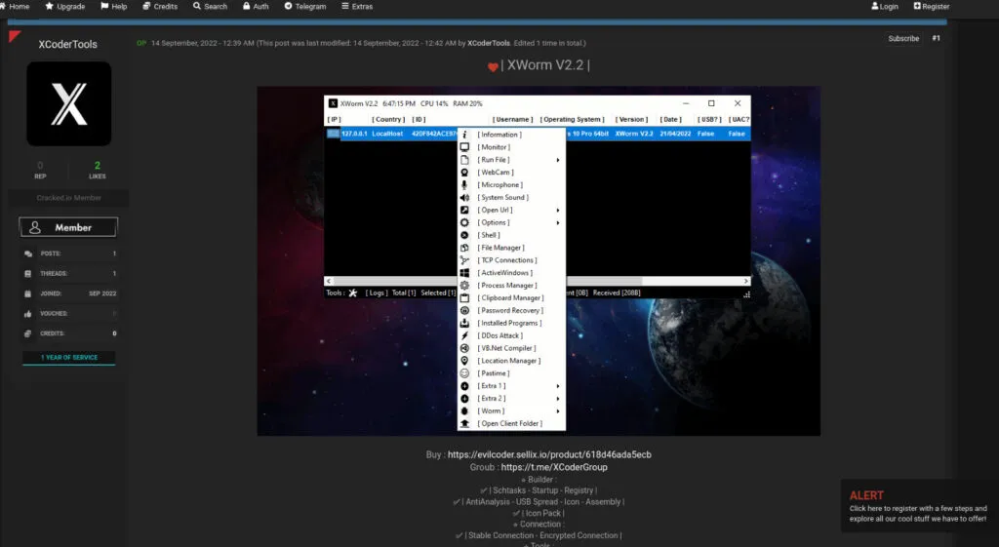This screenshot has width=999, height=547.
Task: Click the XWorm horizontal scrollbar left arrow
Action: [329, 281]
